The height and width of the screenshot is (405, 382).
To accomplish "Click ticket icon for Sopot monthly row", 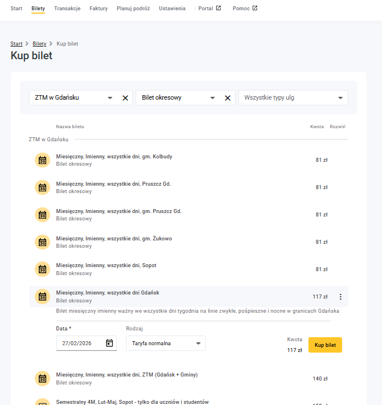I will pyautogui.click(x=42, y=269).
